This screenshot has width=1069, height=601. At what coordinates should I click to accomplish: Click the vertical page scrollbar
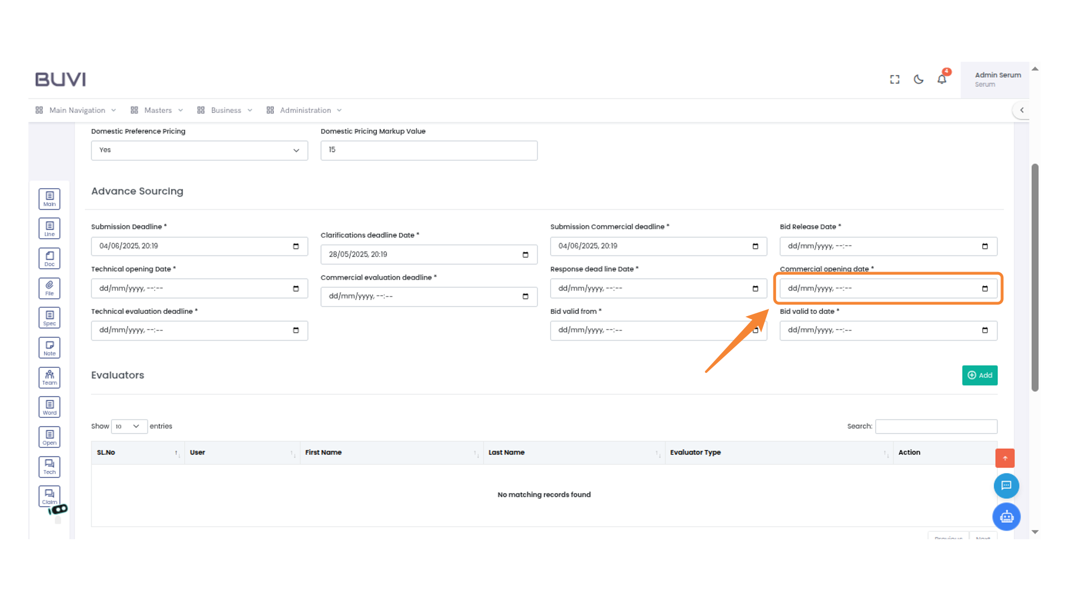[x=1034, y=277]
